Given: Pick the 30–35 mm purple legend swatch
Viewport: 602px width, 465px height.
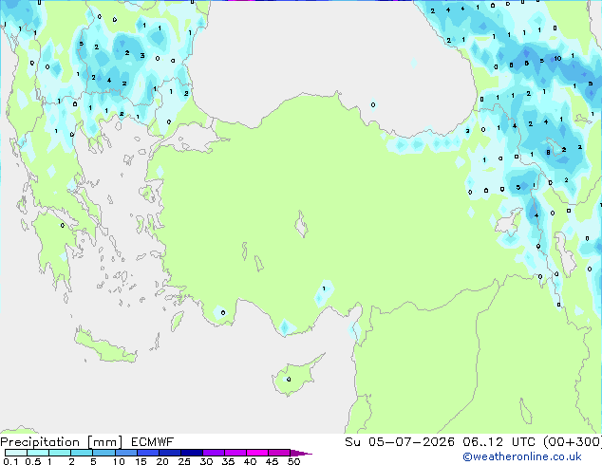Looking at the screenshot, I should point(214,453).
